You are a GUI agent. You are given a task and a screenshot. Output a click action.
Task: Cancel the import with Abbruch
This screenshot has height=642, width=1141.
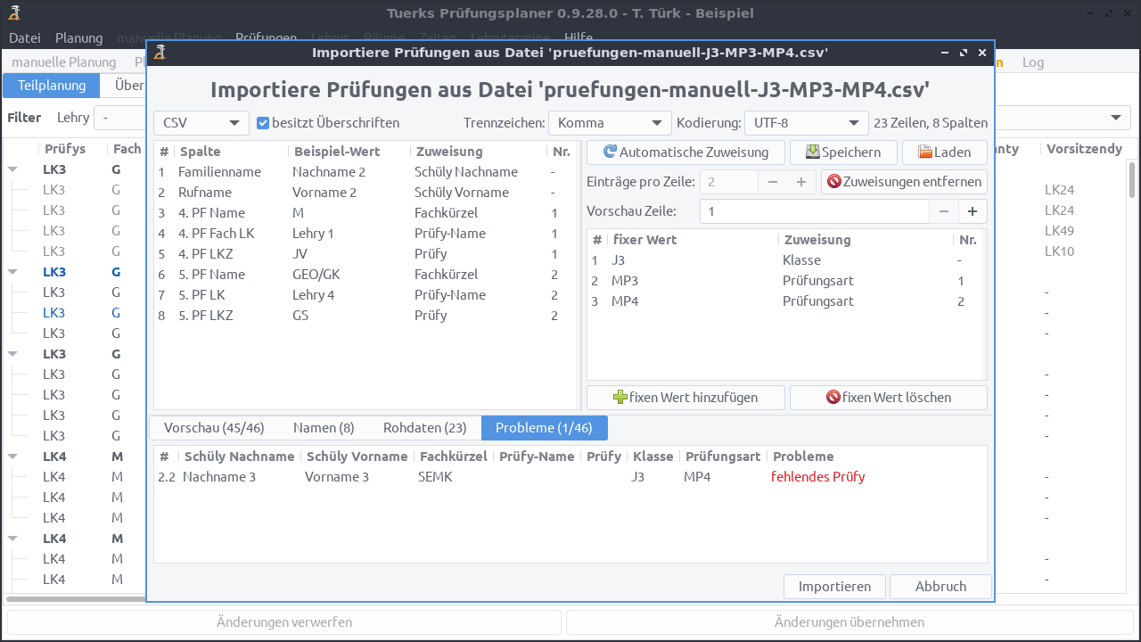pos(940,587)
